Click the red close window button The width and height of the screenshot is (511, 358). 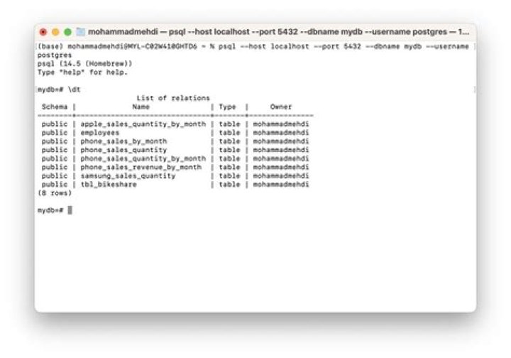[43, 32]
